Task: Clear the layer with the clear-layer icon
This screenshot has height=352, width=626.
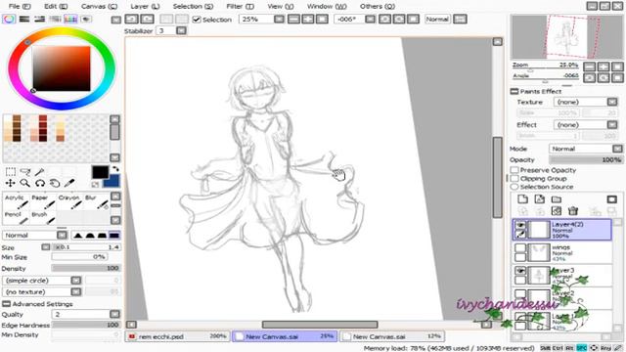Action: 557,211
